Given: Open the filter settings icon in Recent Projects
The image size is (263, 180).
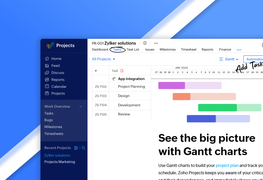Looking at the screenshot, I should click(x=76, y=148).
